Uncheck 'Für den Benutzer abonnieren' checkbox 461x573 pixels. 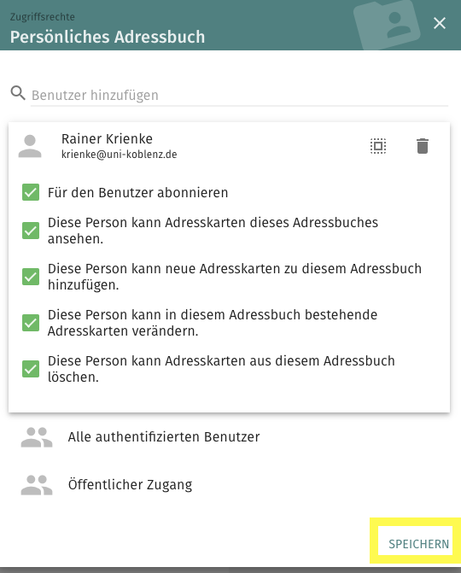(31, 192)
